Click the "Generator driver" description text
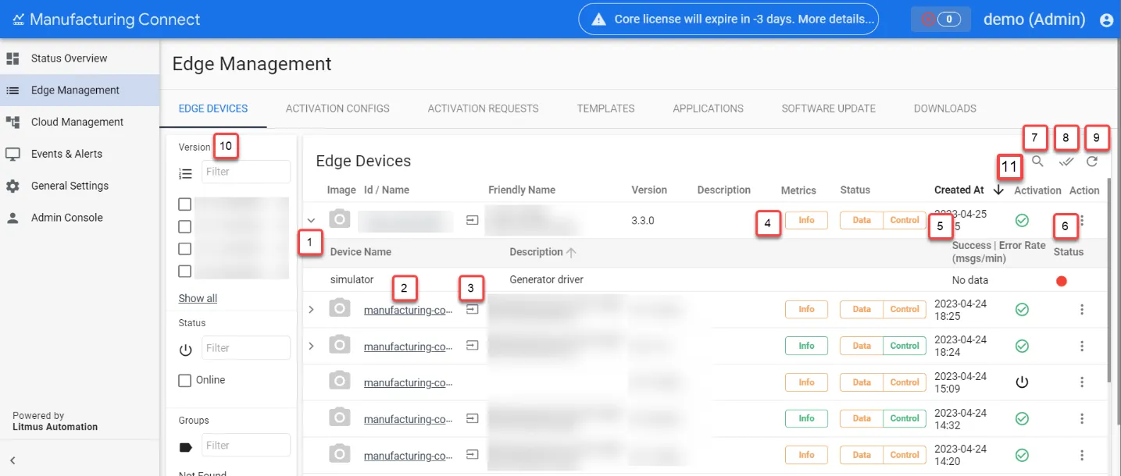Image resolution: width=1121 pixels, height=476 pixels. pyautogui.click(x=547, y=279)
